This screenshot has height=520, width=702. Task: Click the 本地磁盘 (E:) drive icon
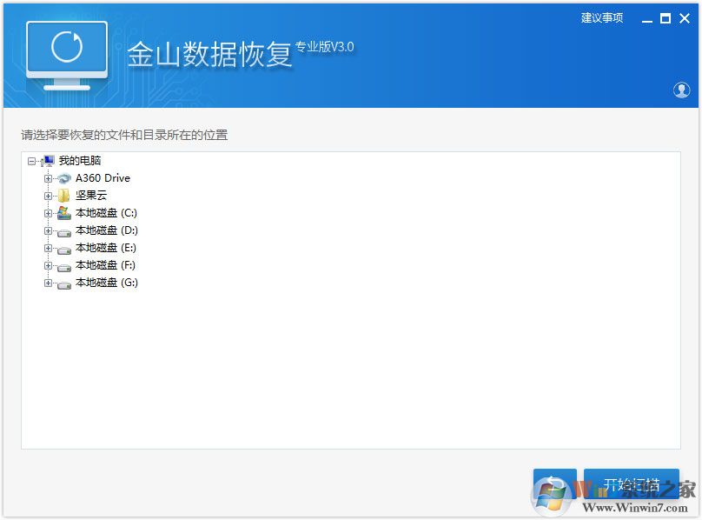coord(63,247)
